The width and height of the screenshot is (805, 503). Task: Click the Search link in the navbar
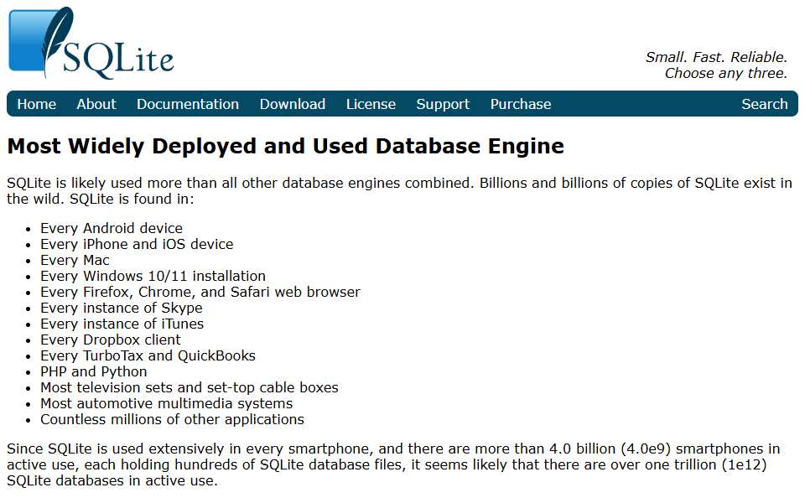(x=764, y=104)
